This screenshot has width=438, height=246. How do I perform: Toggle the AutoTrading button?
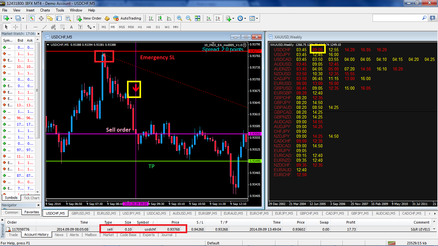(x=127, y=18)
